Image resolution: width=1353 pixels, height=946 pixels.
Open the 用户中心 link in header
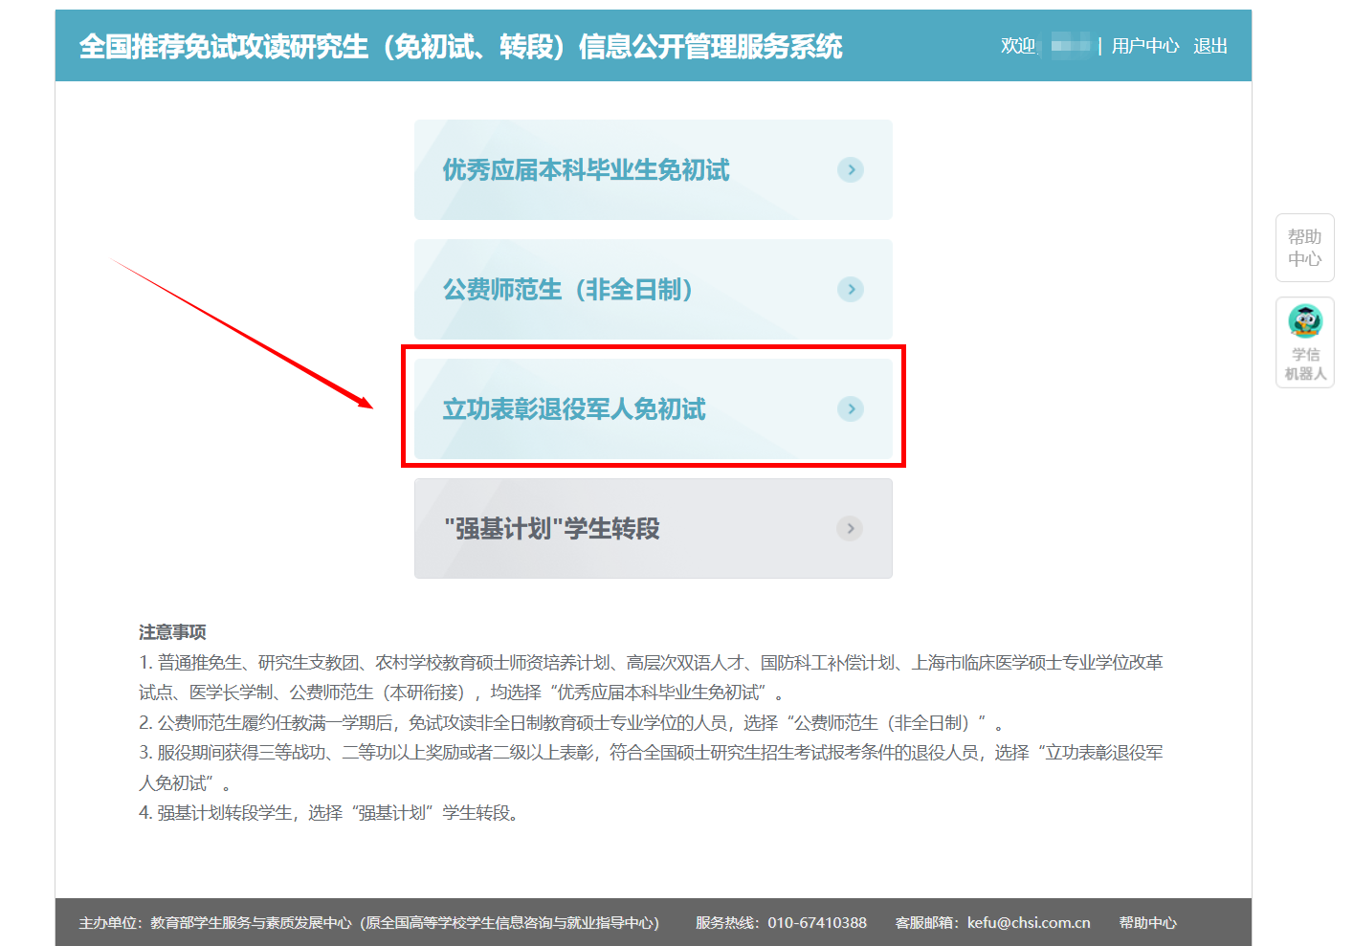(1144, 46)
